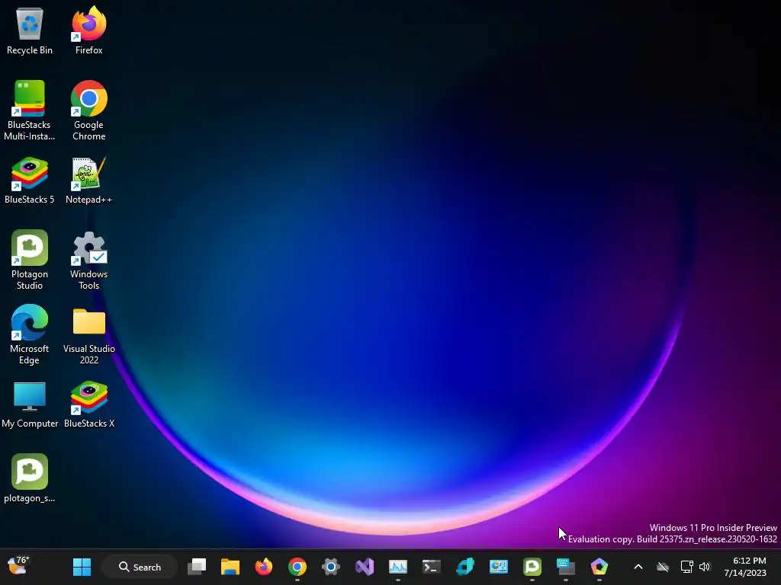Select the My Computer desktop icon

(x=30, y=404)
